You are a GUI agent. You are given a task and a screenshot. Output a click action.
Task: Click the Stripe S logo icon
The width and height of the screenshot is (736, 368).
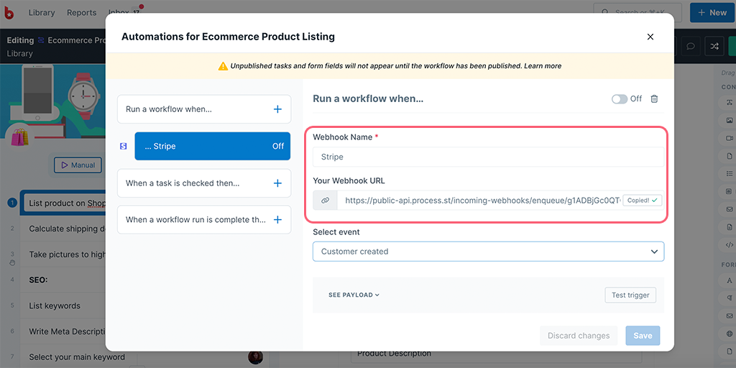pyautogui.click(x=124, y=147)
